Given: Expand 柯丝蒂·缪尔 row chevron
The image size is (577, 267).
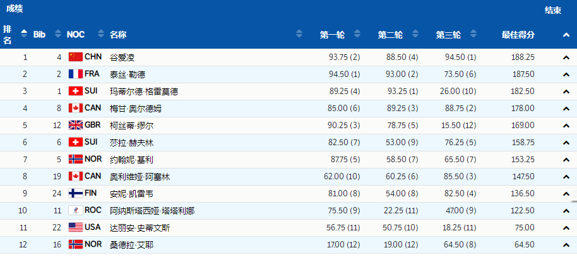Looking at the screenshot, I should pos(566,126).
